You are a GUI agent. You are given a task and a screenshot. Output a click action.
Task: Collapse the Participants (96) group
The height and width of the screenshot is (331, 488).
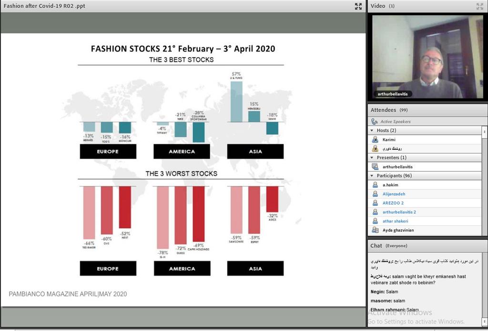pos(372,176)
